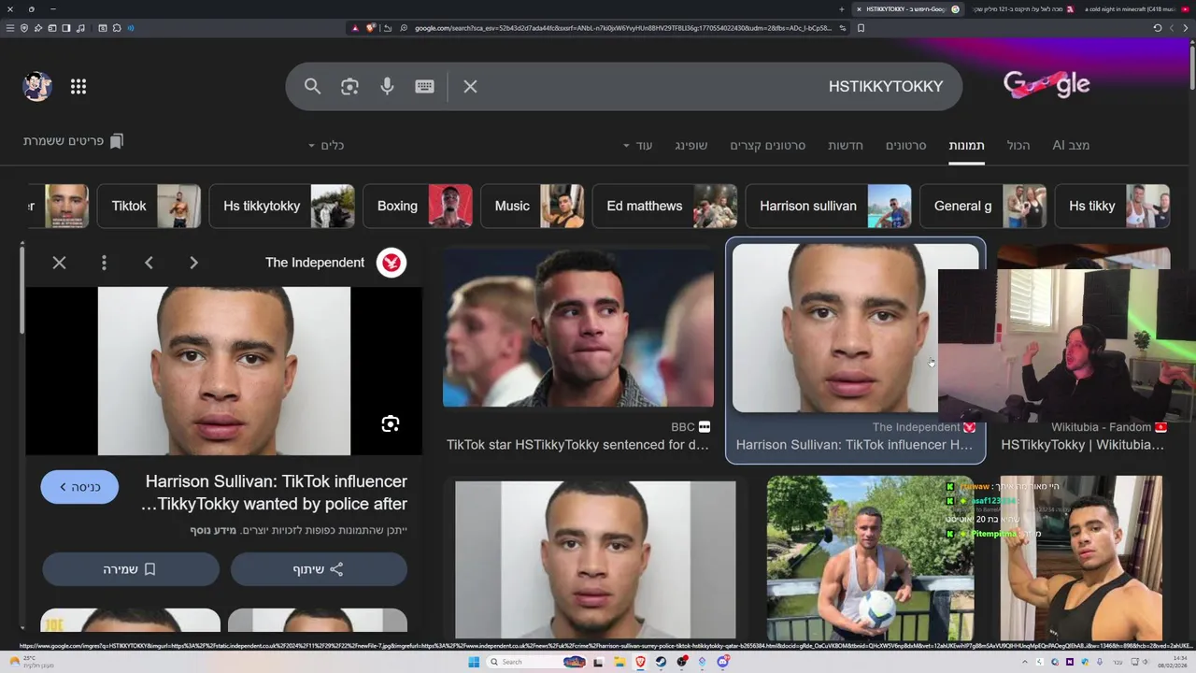Click in the HSTIKKYTOKKY search input field
This screenshot has height=673, width=1196.
(710, 86)
